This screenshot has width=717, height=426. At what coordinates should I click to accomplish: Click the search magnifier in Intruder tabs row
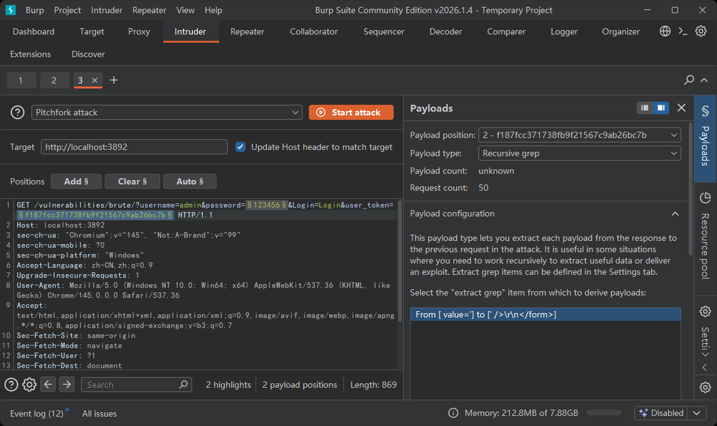coord(689,80)
